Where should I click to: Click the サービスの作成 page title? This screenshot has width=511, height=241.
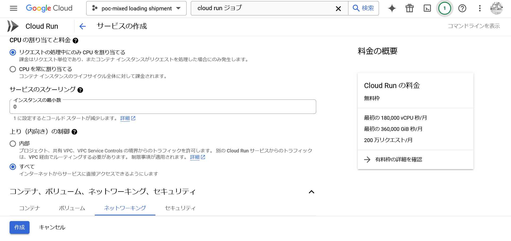click(122, 26)
